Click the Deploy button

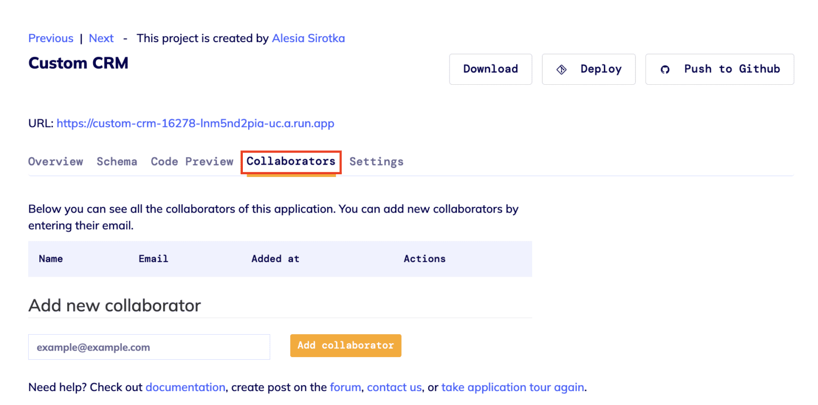tap(588, 69)
